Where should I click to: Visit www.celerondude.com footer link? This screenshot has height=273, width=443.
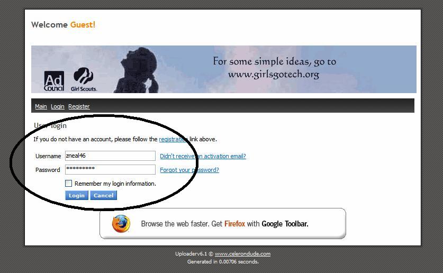(242, 254)
